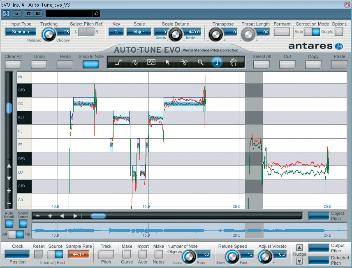Click the horizontal scrollbar thumb
352x268 pixels.
(x=98, y=216)
